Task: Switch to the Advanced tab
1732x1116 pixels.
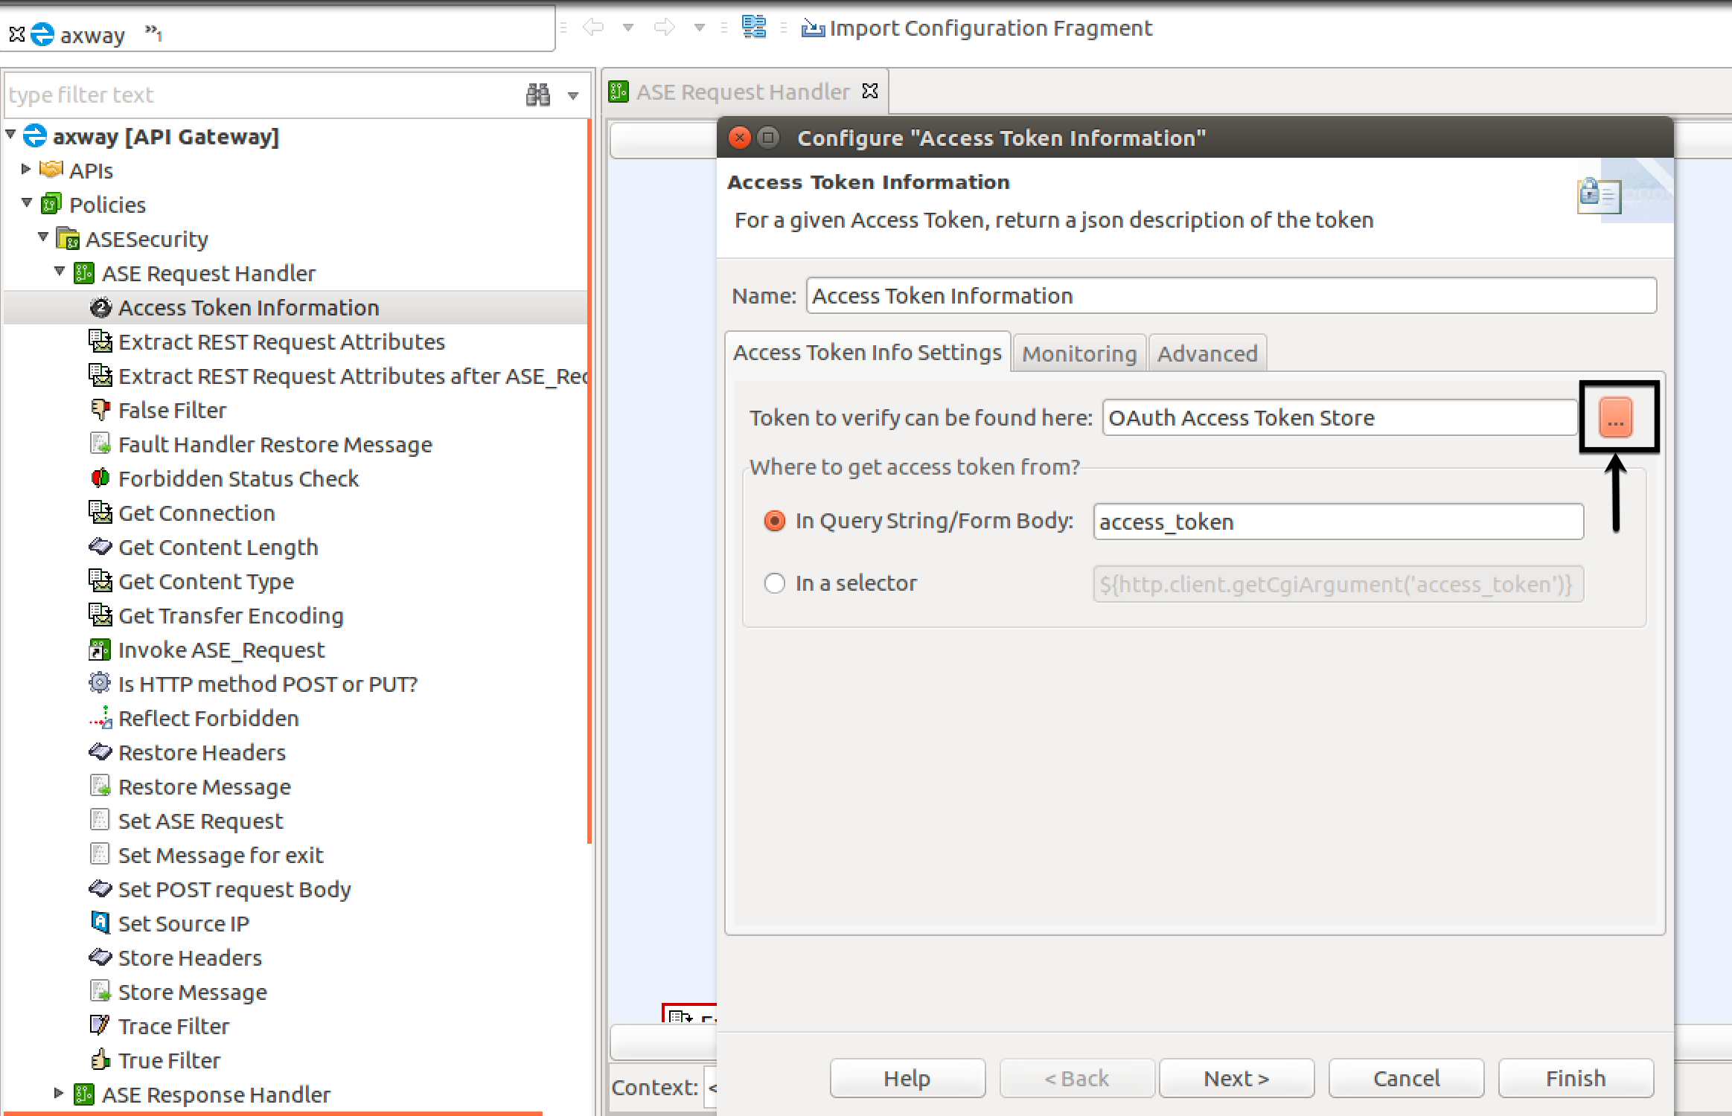Action: (1204, 353)
